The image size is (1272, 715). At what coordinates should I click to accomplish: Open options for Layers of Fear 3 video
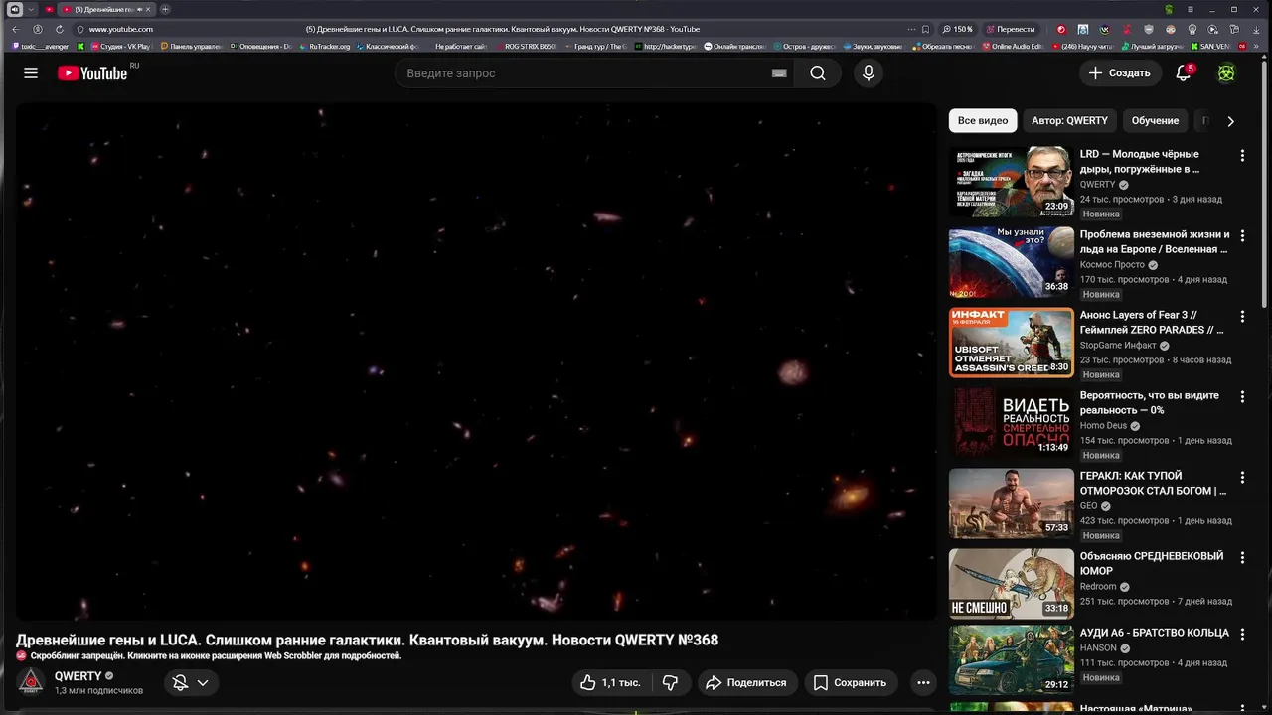coord(1241,316)
